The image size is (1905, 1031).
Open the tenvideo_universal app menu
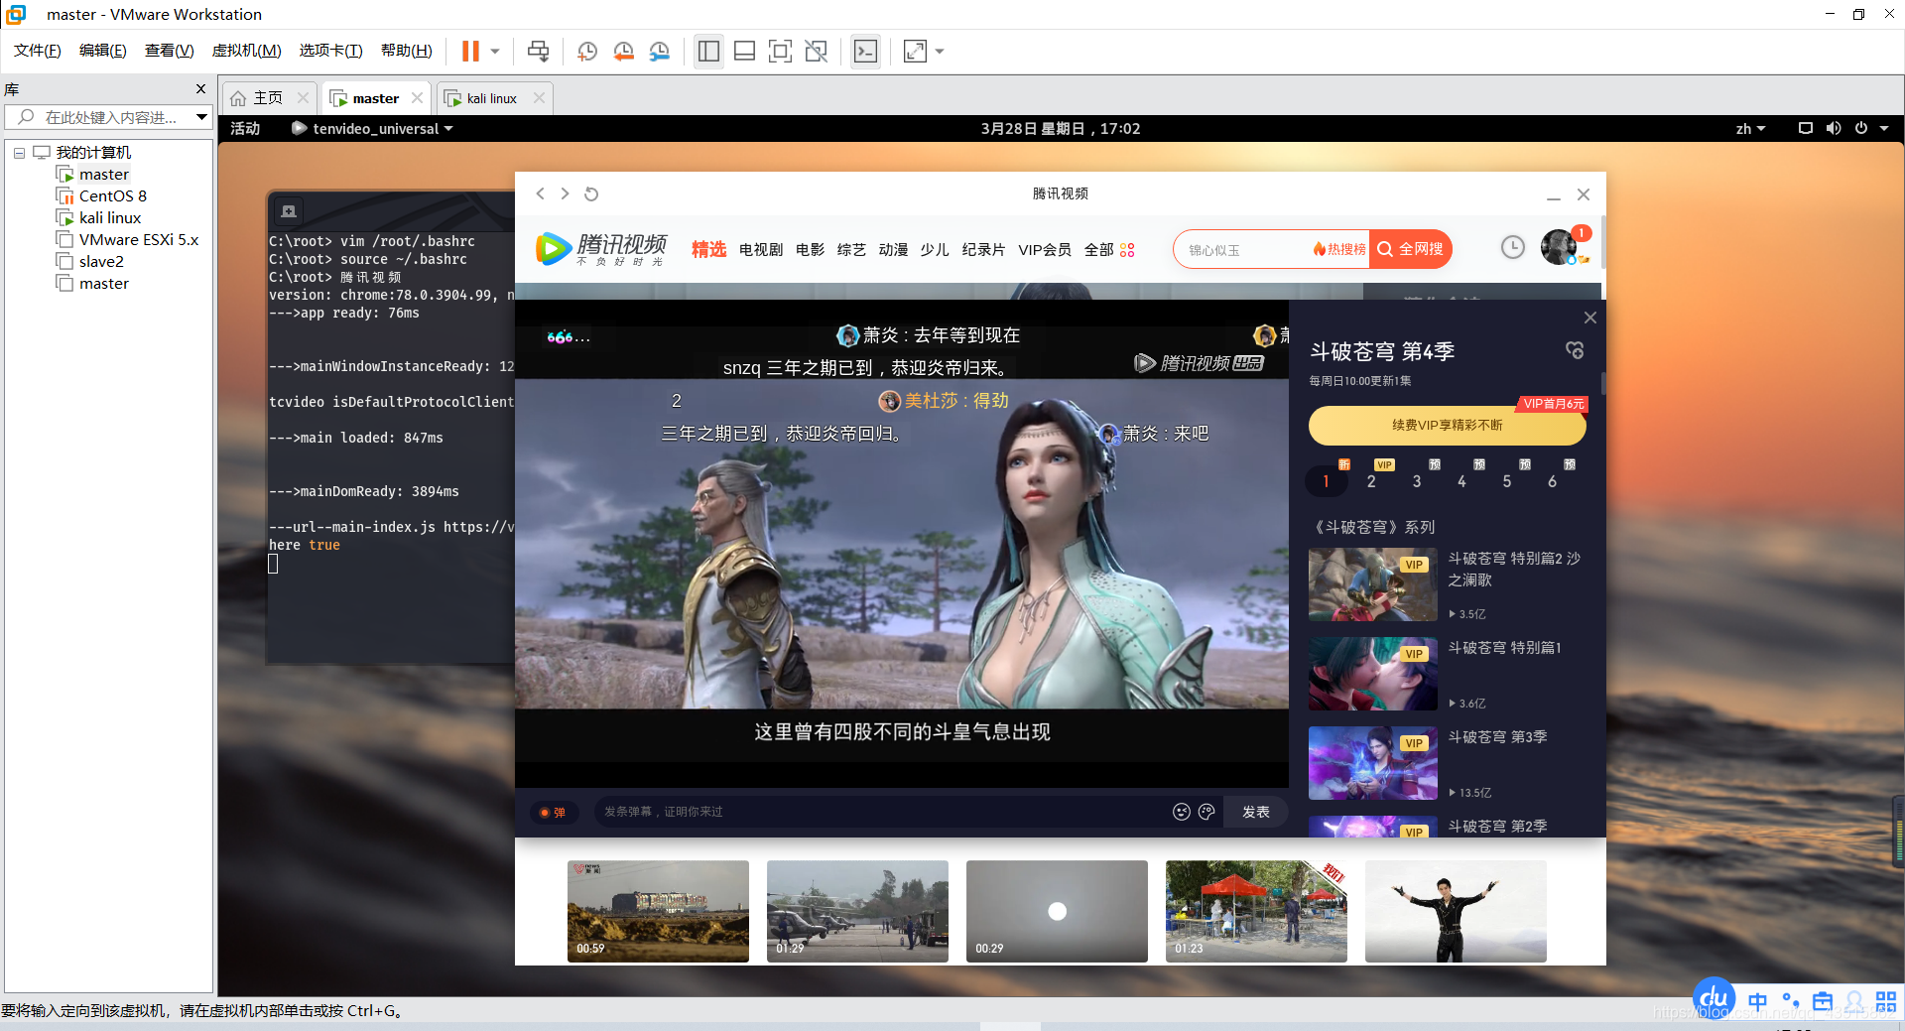372,129
